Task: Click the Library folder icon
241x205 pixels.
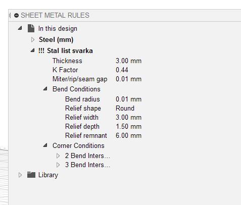Action: [31, 175]
